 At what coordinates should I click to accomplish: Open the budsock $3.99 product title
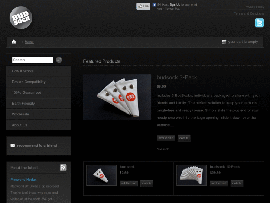tap(127, 167)
